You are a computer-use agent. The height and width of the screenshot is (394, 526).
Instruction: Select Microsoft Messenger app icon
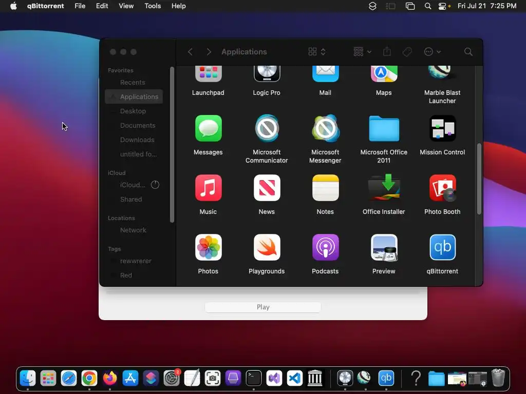click(x=325, y=128)
